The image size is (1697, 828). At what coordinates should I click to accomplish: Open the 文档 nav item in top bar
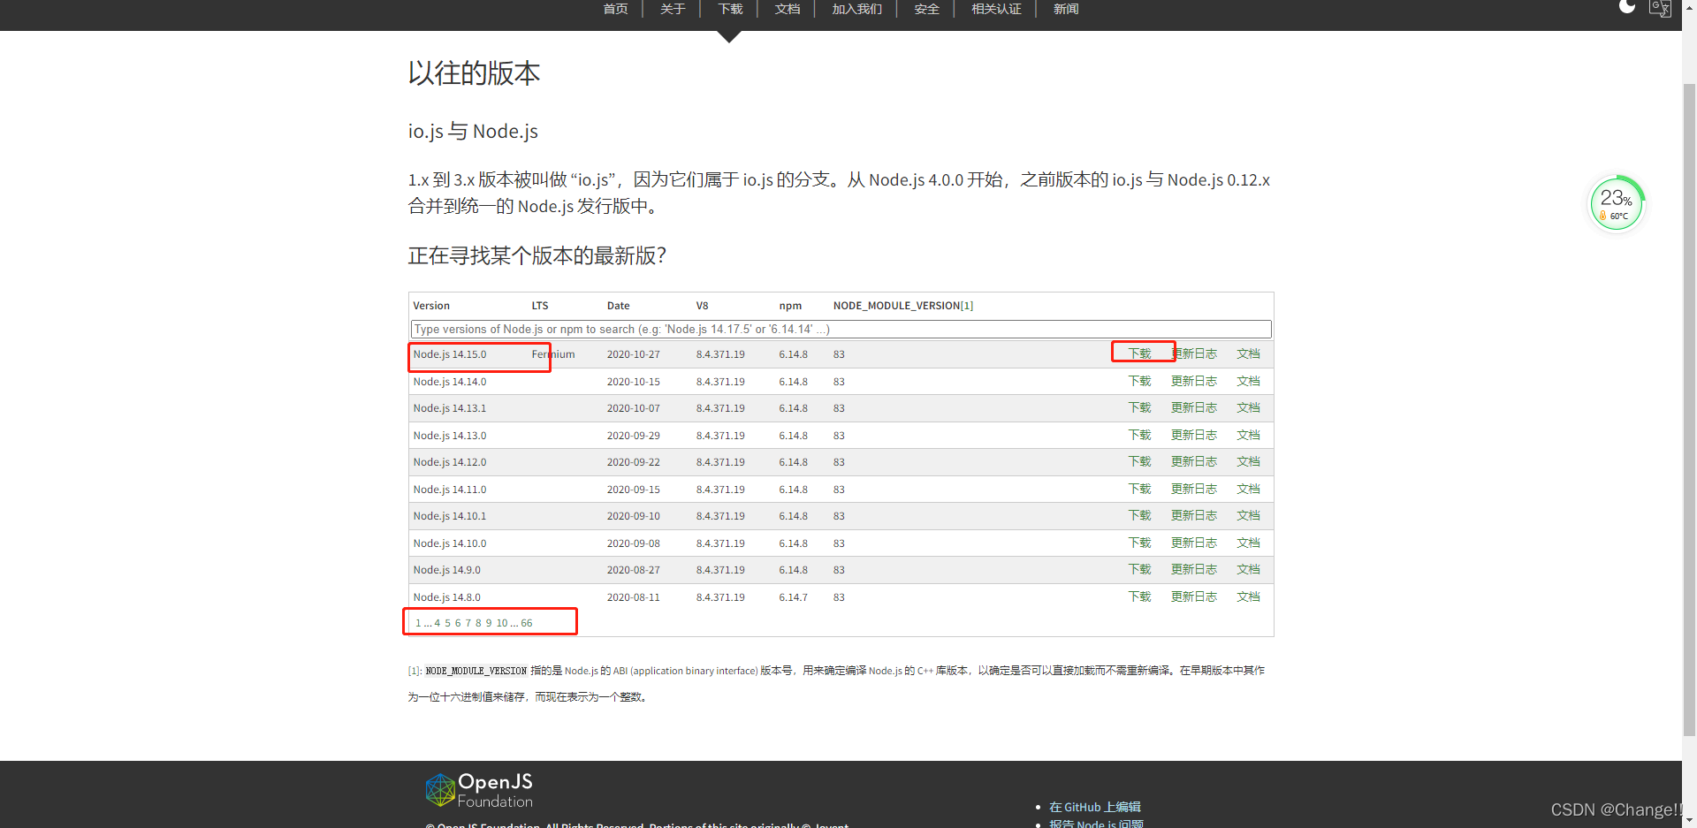pos(788,9)
